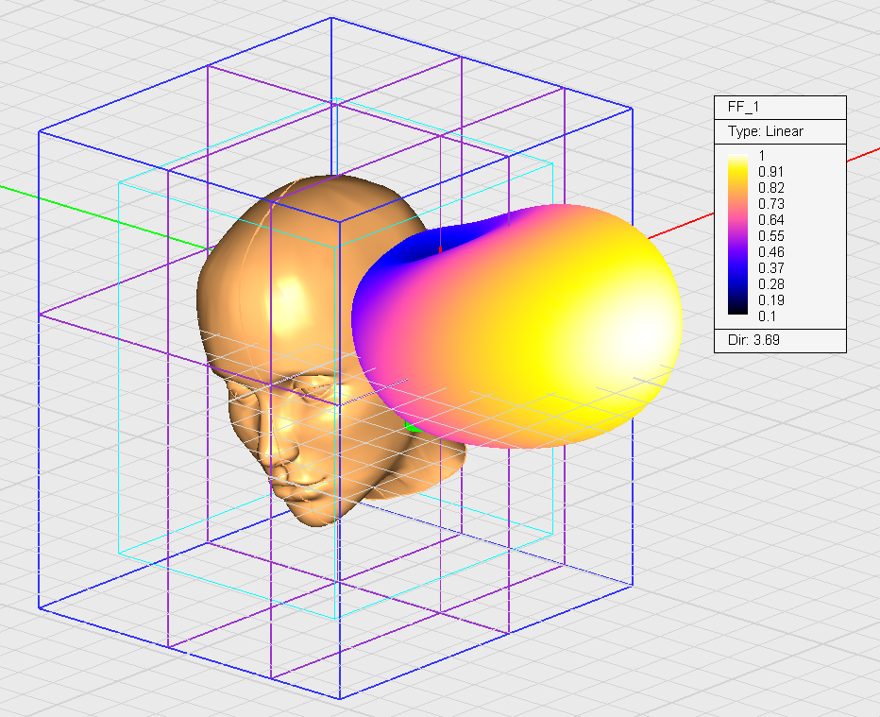Click the 0.1 value at legend bottom
The image size is (880, 717).
(767, 316)
